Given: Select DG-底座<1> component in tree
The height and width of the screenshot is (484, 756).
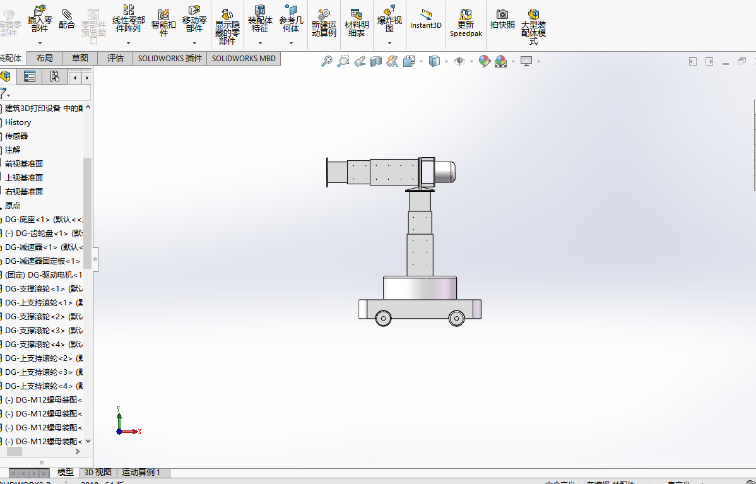Looking at the screenshot, I should pyautogui.click(x=44, y=220).
